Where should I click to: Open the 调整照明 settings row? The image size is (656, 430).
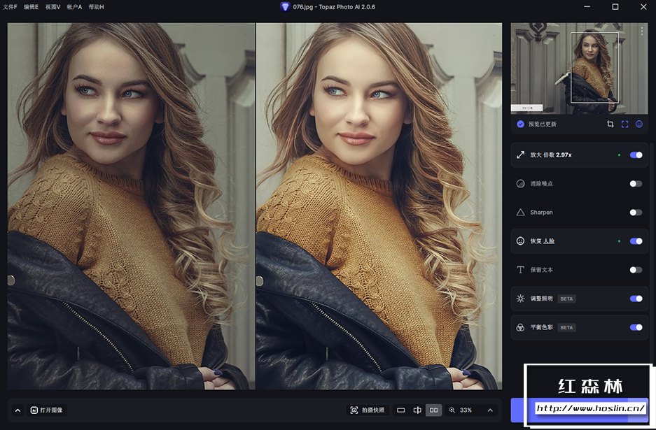[x=580, y=299]
